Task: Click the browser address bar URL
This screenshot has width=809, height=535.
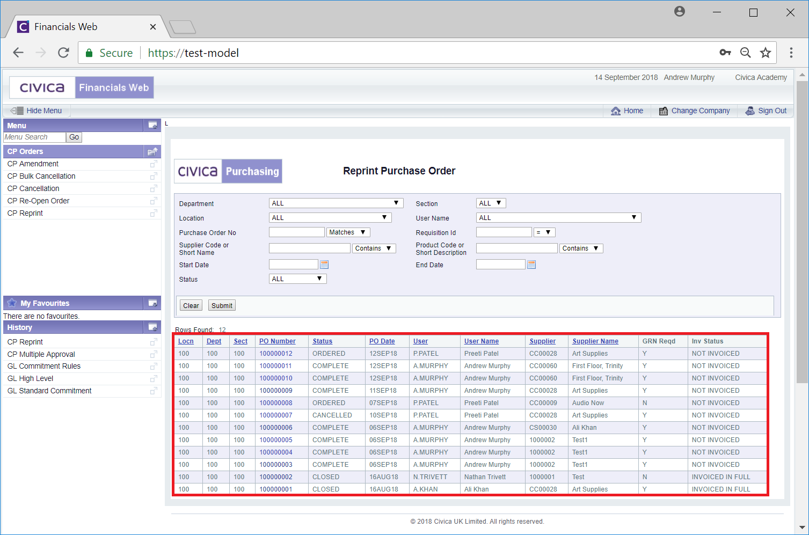Action: [193, 53]
